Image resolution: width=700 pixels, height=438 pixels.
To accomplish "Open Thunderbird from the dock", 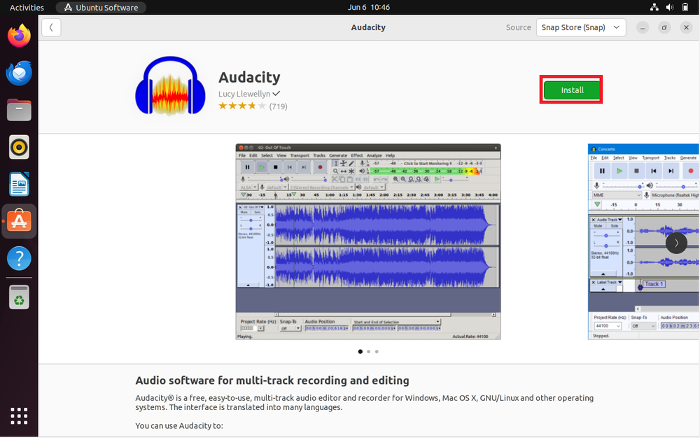I will pos(19,73).
